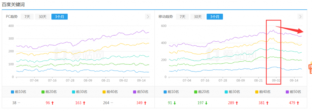Viewport: 312px width, 111px height.
Task: Click PC value 38 for 前10名
Action: [14, 103]
